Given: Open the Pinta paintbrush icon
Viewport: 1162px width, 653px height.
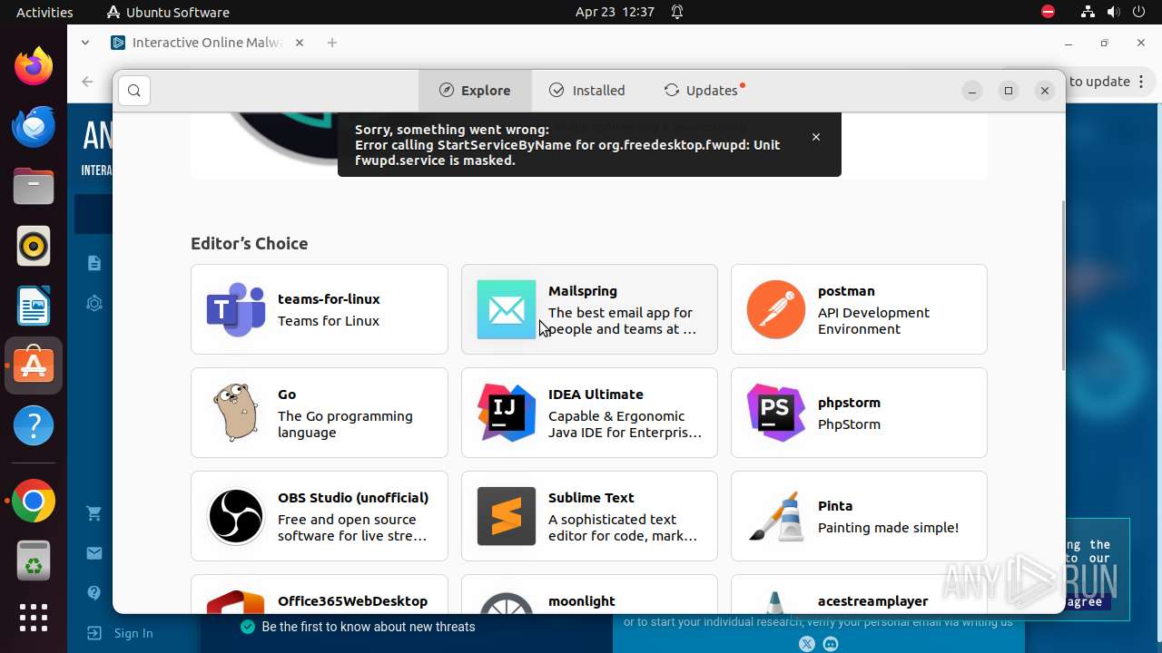Looking at the screenshot, I should [776, 516].
